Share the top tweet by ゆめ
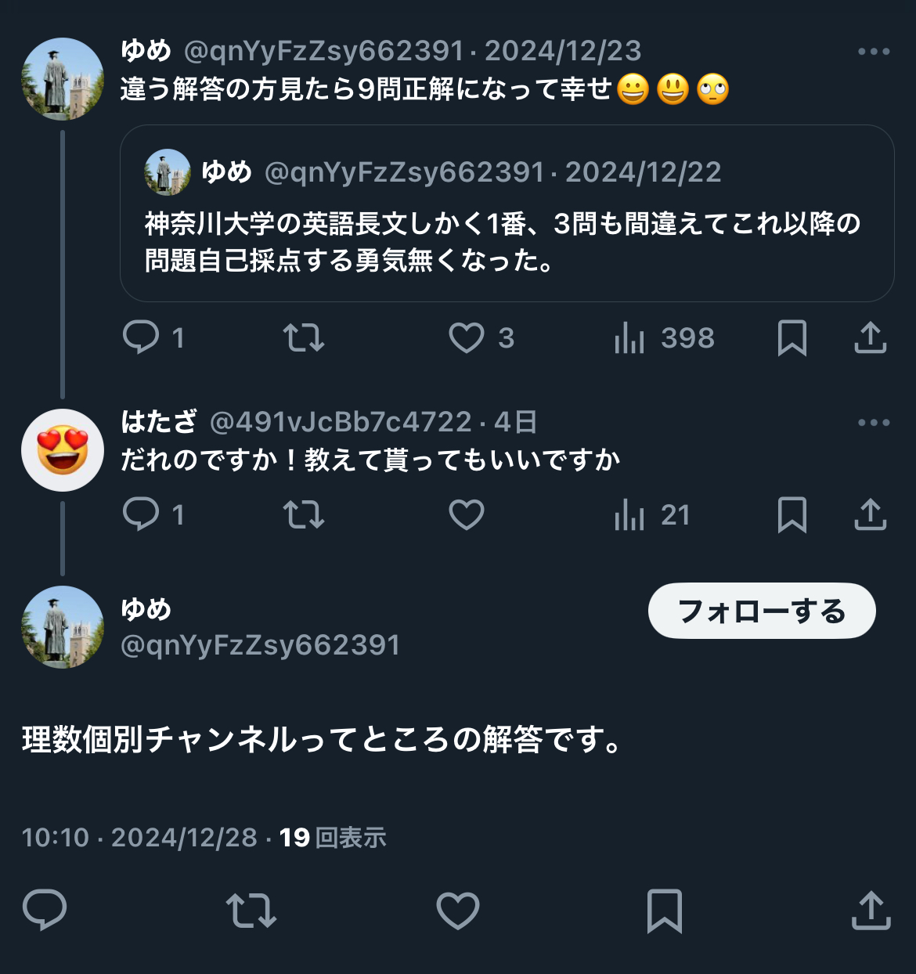The width and height of the screenshot is (916, 974). click(x=870, y=337)
